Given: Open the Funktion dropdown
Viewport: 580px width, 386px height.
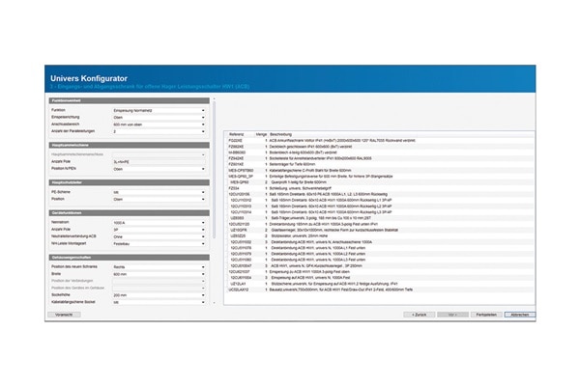Looking at the screenshot, I should (159, 110).
